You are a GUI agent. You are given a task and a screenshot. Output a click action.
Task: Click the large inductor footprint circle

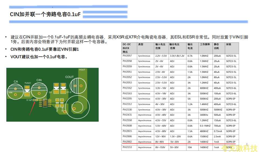pos(77,107)
